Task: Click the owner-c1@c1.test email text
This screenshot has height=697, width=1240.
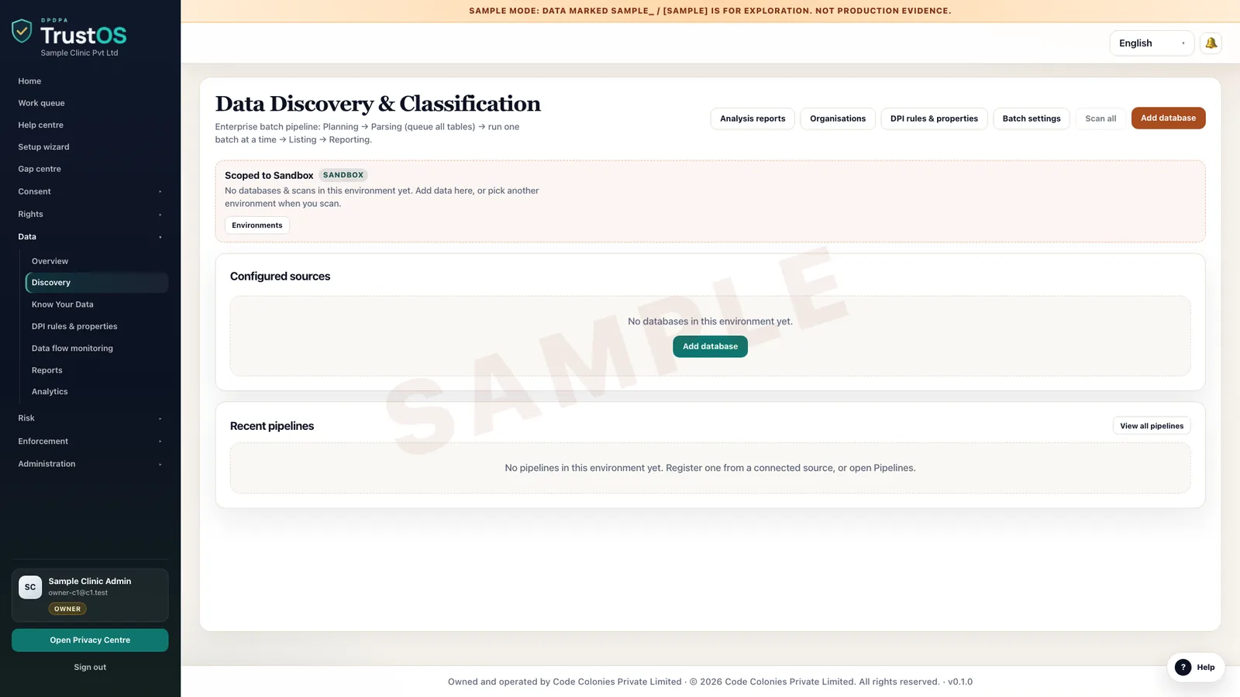Action: pyautogui.click(x=78, y=592)
